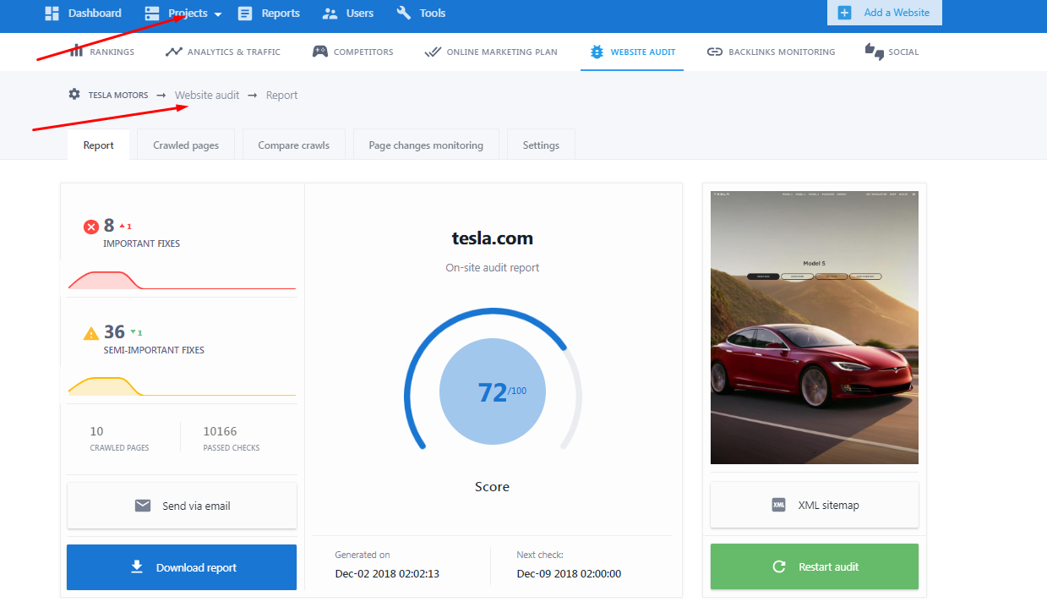Open the Reports top menu

coord(269,13)
